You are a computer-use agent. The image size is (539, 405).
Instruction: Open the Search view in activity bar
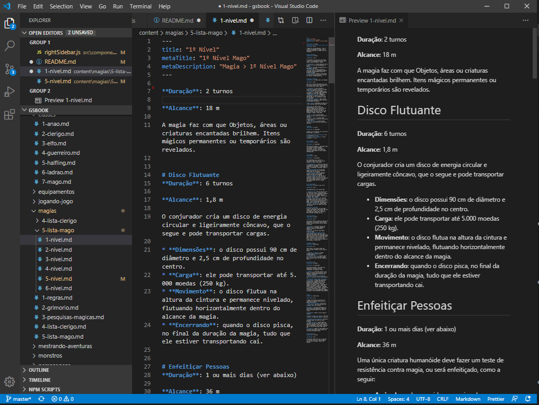(9, 46)
